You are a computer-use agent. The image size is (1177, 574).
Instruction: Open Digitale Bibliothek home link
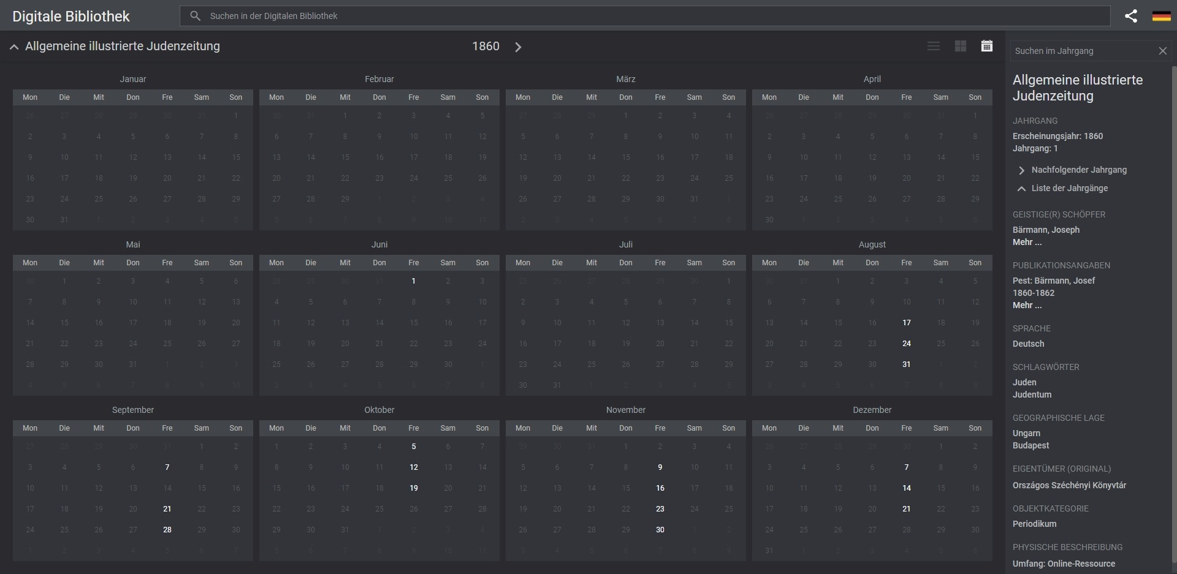click(71, 16)
